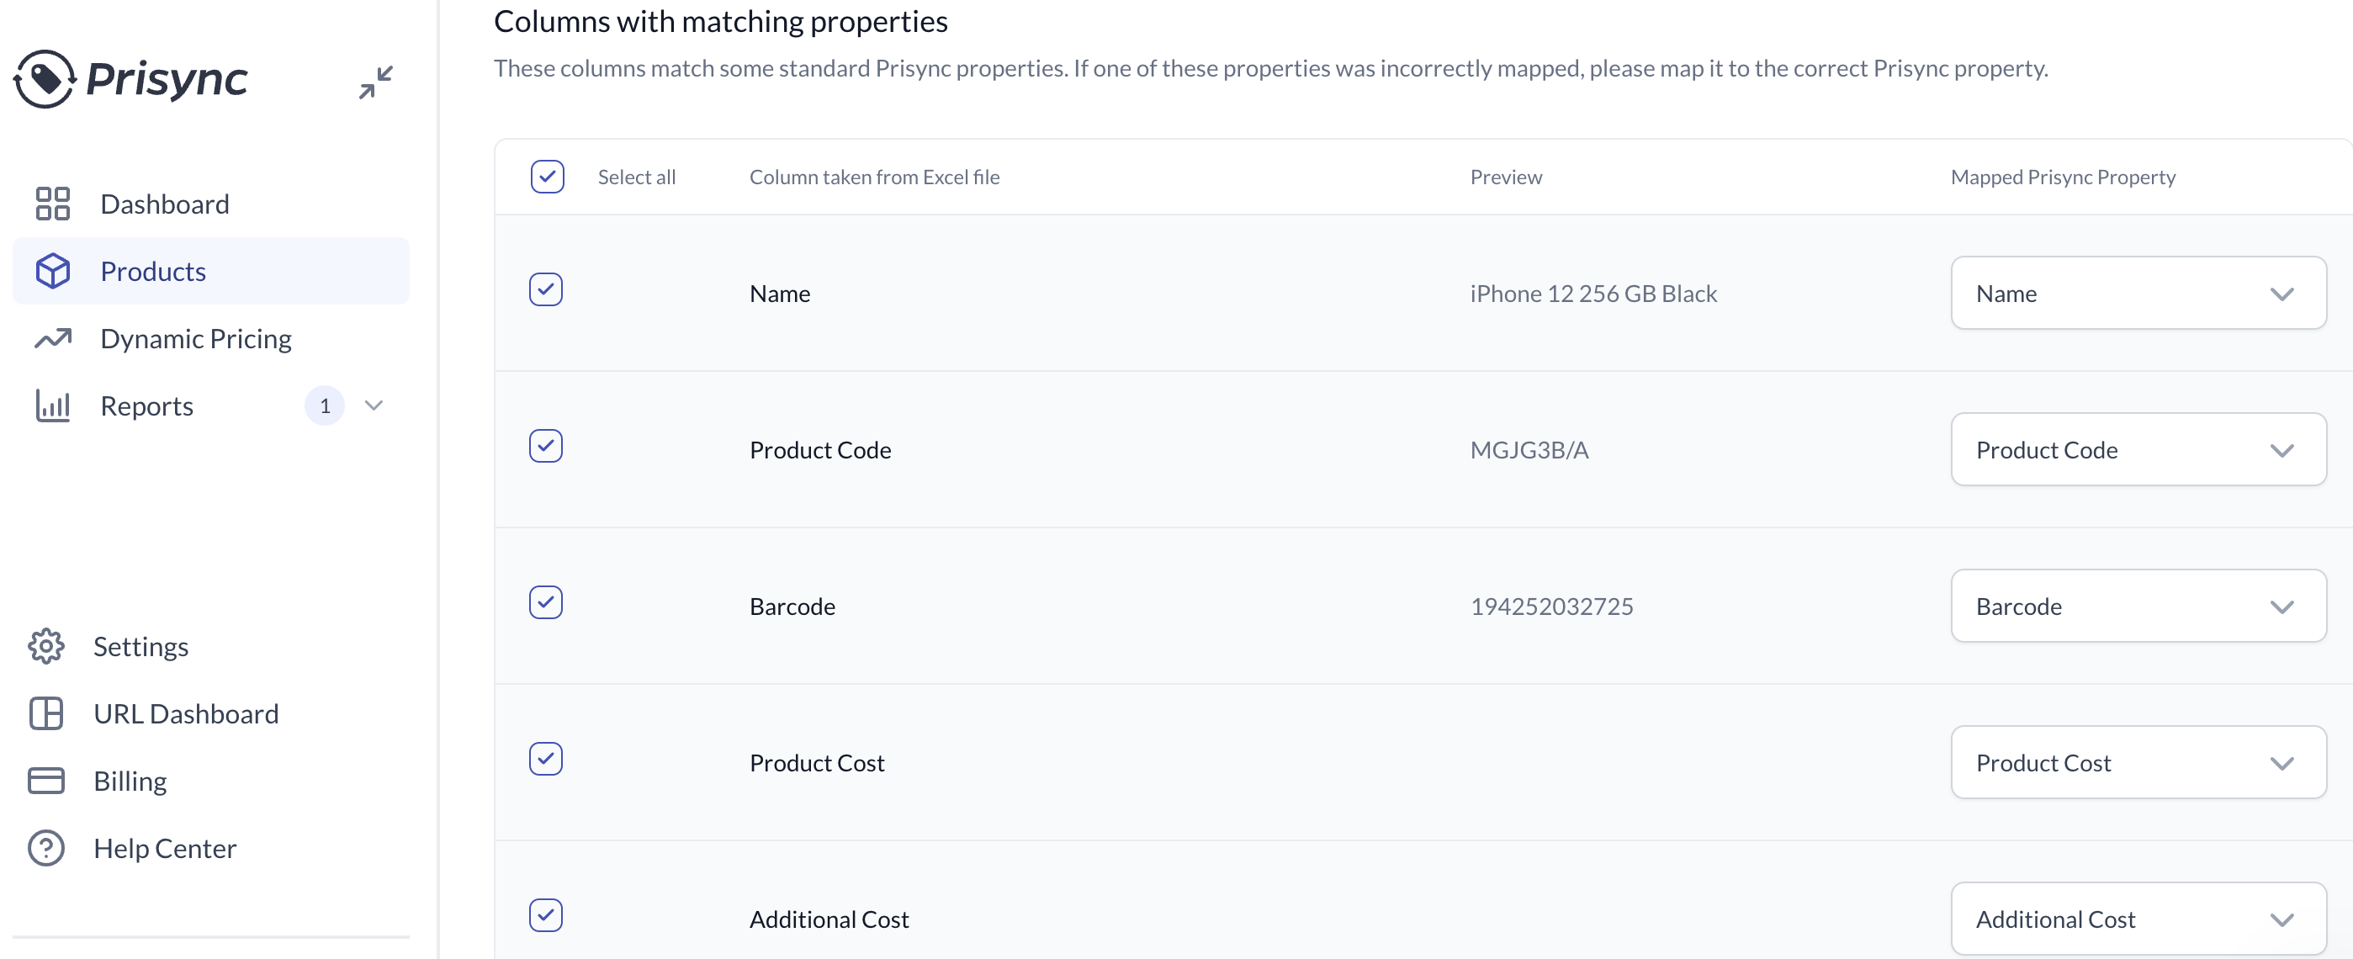Click the Settings gear icon
This screenshot has height=959, width=2353.
click(x=45, y=647)
